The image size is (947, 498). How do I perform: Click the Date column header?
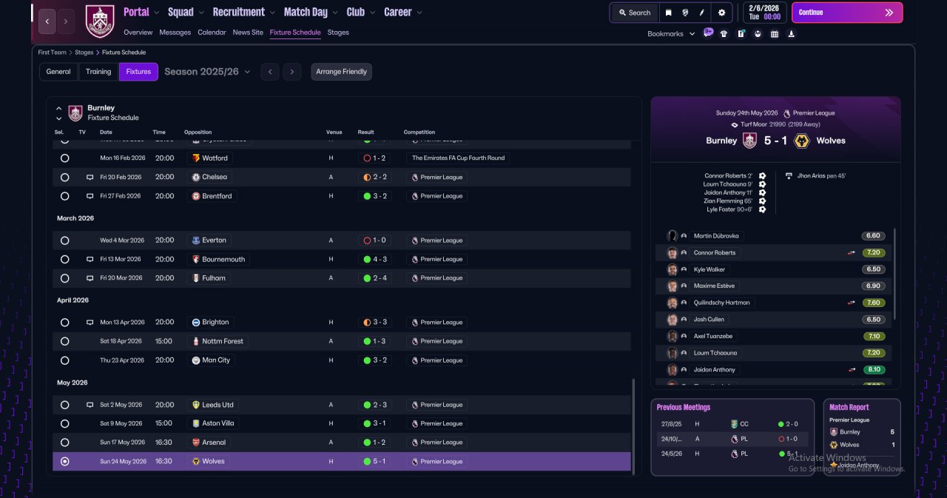[x=106, y=132]
